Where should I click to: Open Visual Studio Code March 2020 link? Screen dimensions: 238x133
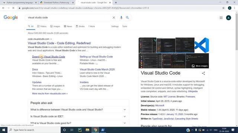coord(97,69)
